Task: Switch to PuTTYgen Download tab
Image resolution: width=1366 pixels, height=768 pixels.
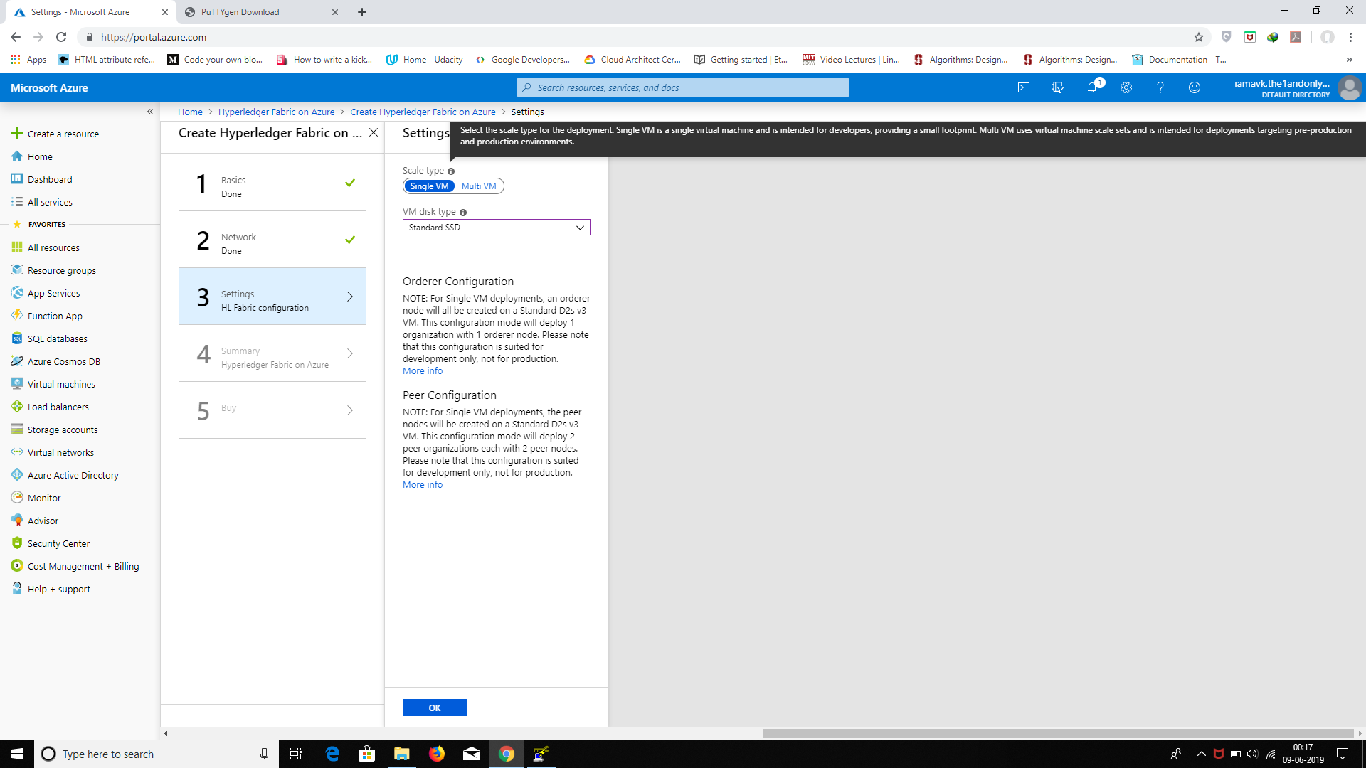Action: click(x=240, y=12)
